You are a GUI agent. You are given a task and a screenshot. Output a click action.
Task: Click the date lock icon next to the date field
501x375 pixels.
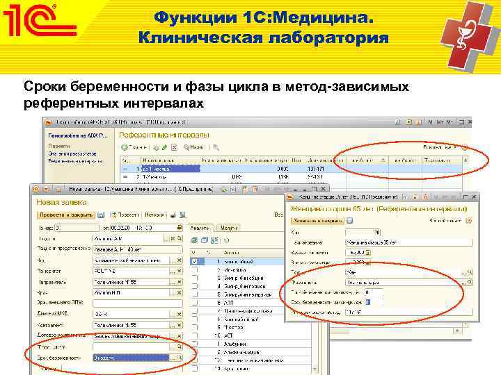tap(180, 228)
